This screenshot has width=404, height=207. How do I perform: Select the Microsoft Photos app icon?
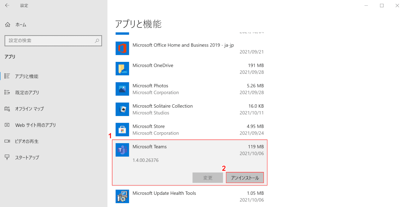coord(122,89)
